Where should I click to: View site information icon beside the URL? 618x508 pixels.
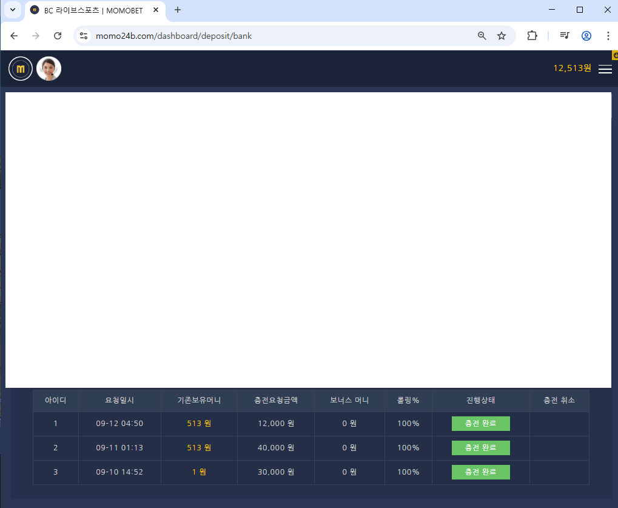point(84,36)
